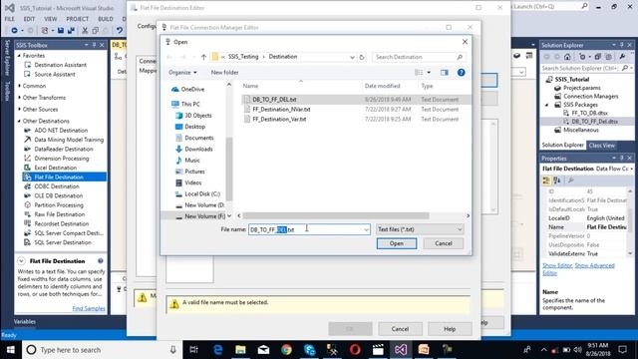This screenshot has height=359, width=638.
Task: Click the Show Advanced Editor link
Action: click(594, 265)
